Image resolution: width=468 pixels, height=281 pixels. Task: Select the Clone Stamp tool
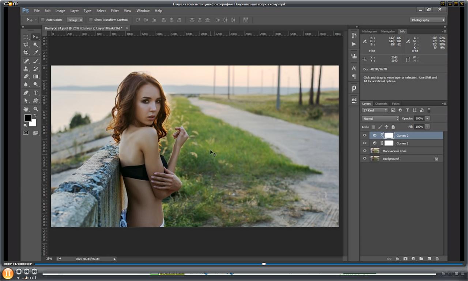pyautogui.click(x=26, y=69)
